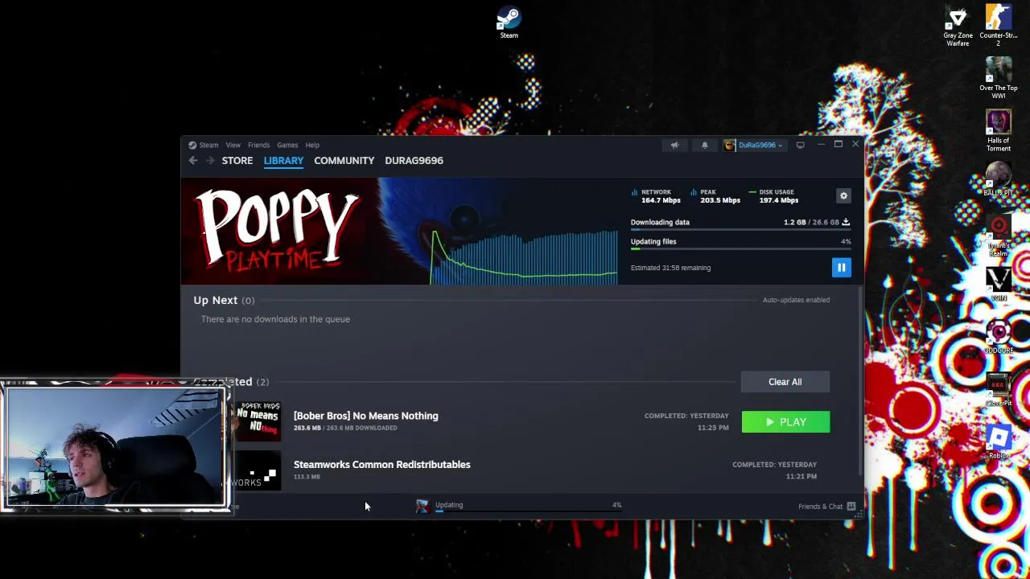Click the webcam overlay video
The height and width of the screenshot is (579, 1030).
coord(115,446)
